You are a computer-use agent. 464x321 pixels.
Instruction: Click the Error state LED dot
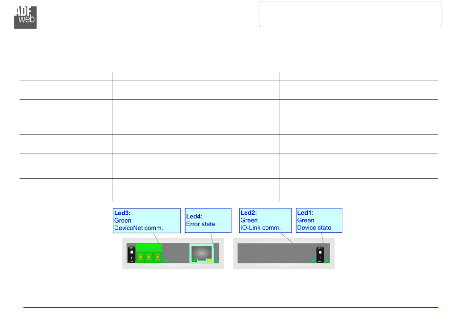[x=216, y=261]
